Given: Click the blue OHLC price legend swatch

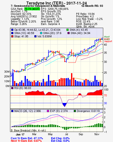Looking at the screenshot, I should click(12, 30).
